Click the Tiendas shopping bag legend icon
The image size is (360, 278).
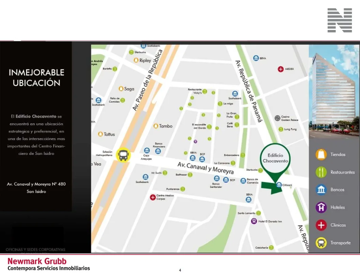pos(321,155)
